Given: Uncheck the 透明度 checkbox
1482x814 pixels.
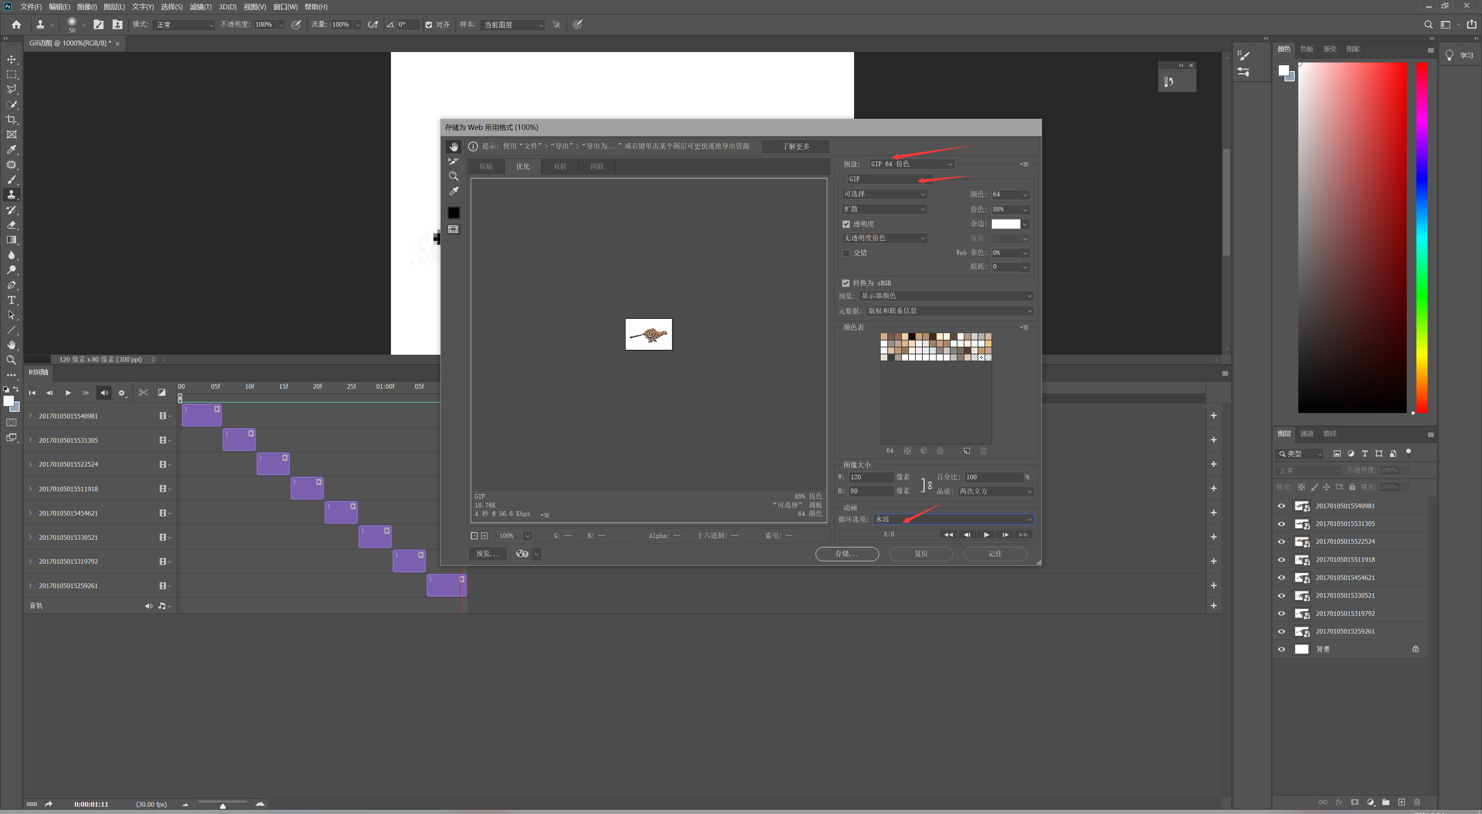Looking at the screenshot, I should pos(846,224).
